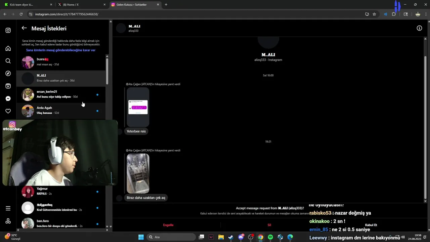Open browser extensions puzzle icon
The height and width of the screenshot is (242, 430).
(x=394, y=14)
